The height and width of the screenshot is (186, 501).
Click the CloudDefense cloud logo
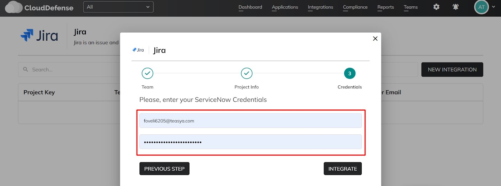click(14, 7)
